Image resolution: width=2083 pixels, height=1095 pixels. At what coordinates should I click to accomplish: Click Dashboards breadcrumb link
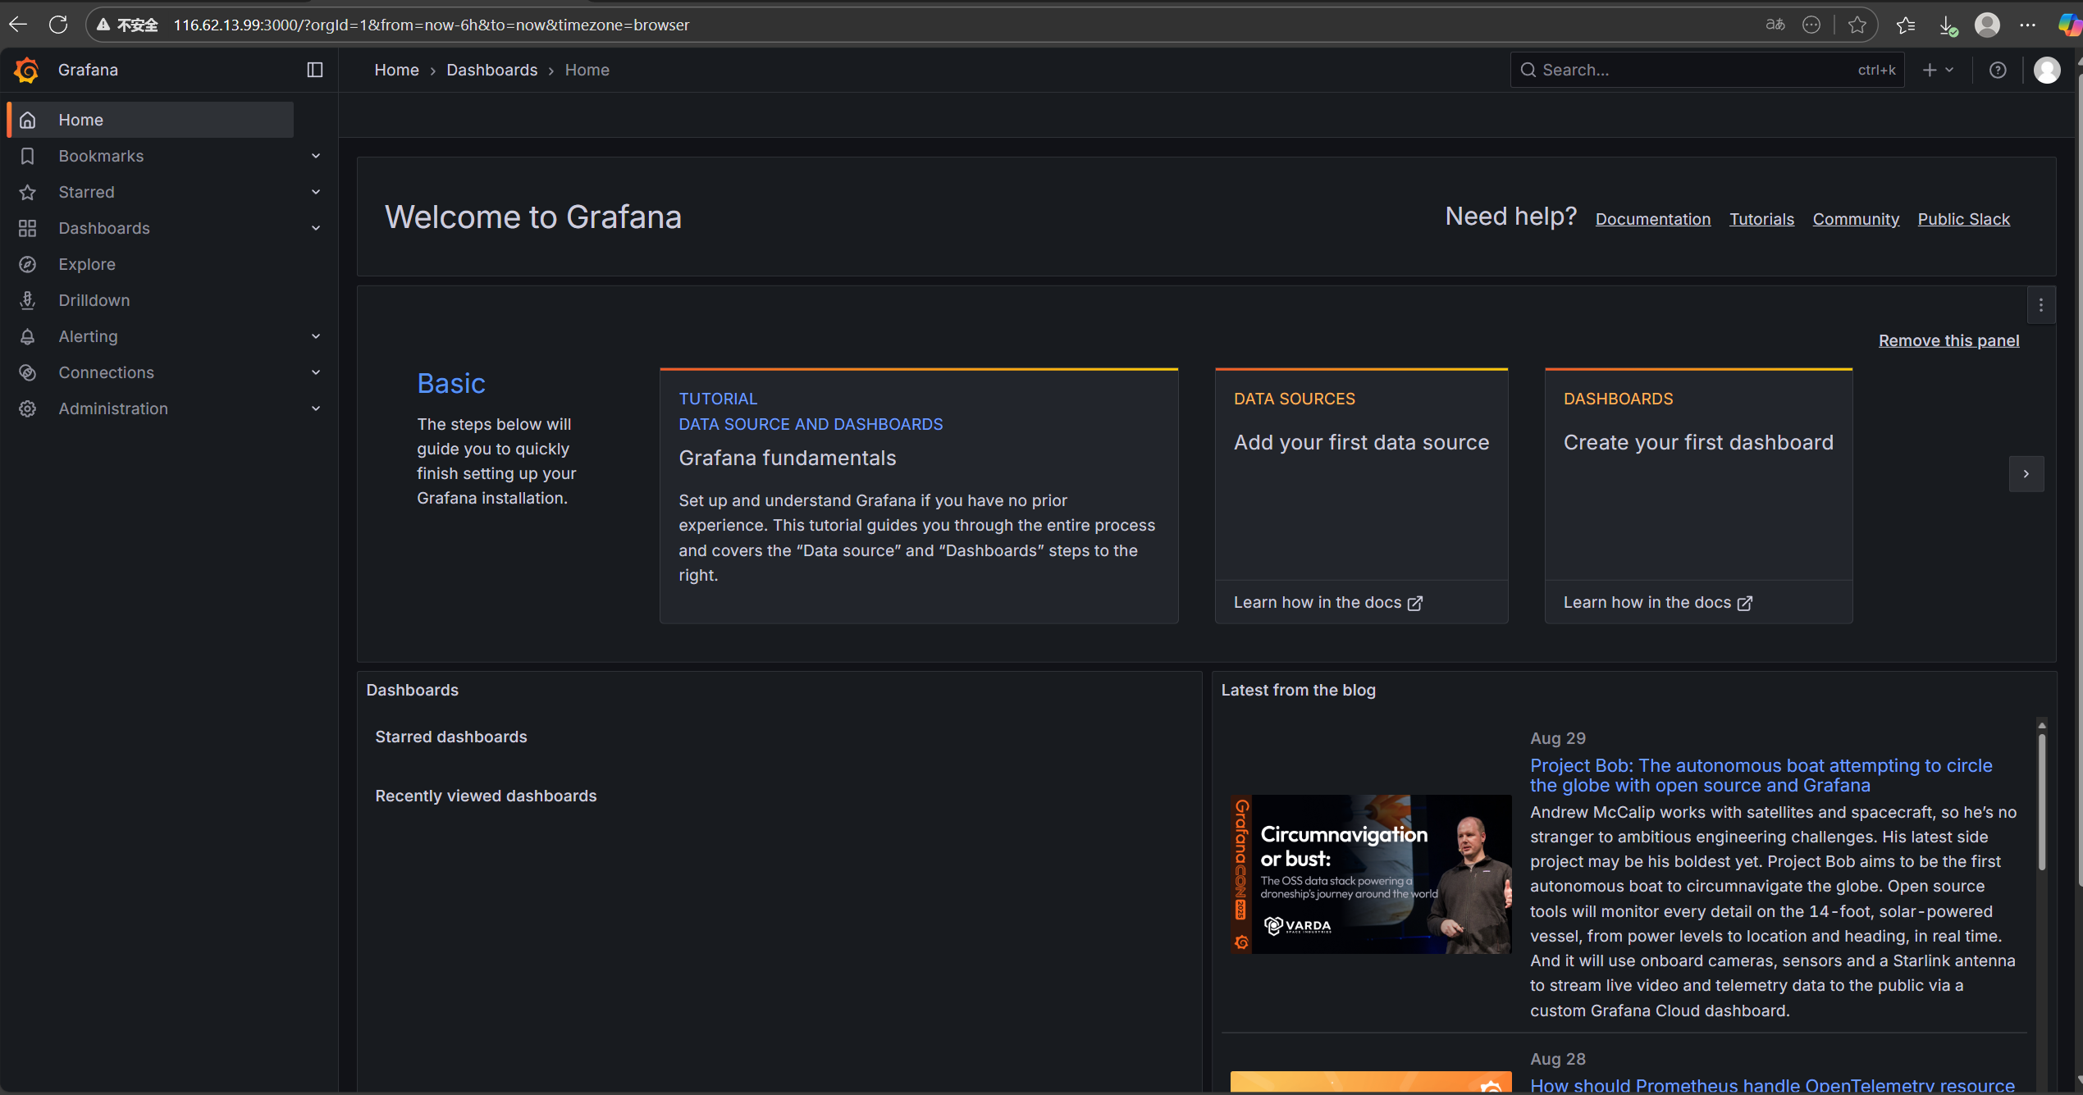pyautogui.click(x=492, y=71)
